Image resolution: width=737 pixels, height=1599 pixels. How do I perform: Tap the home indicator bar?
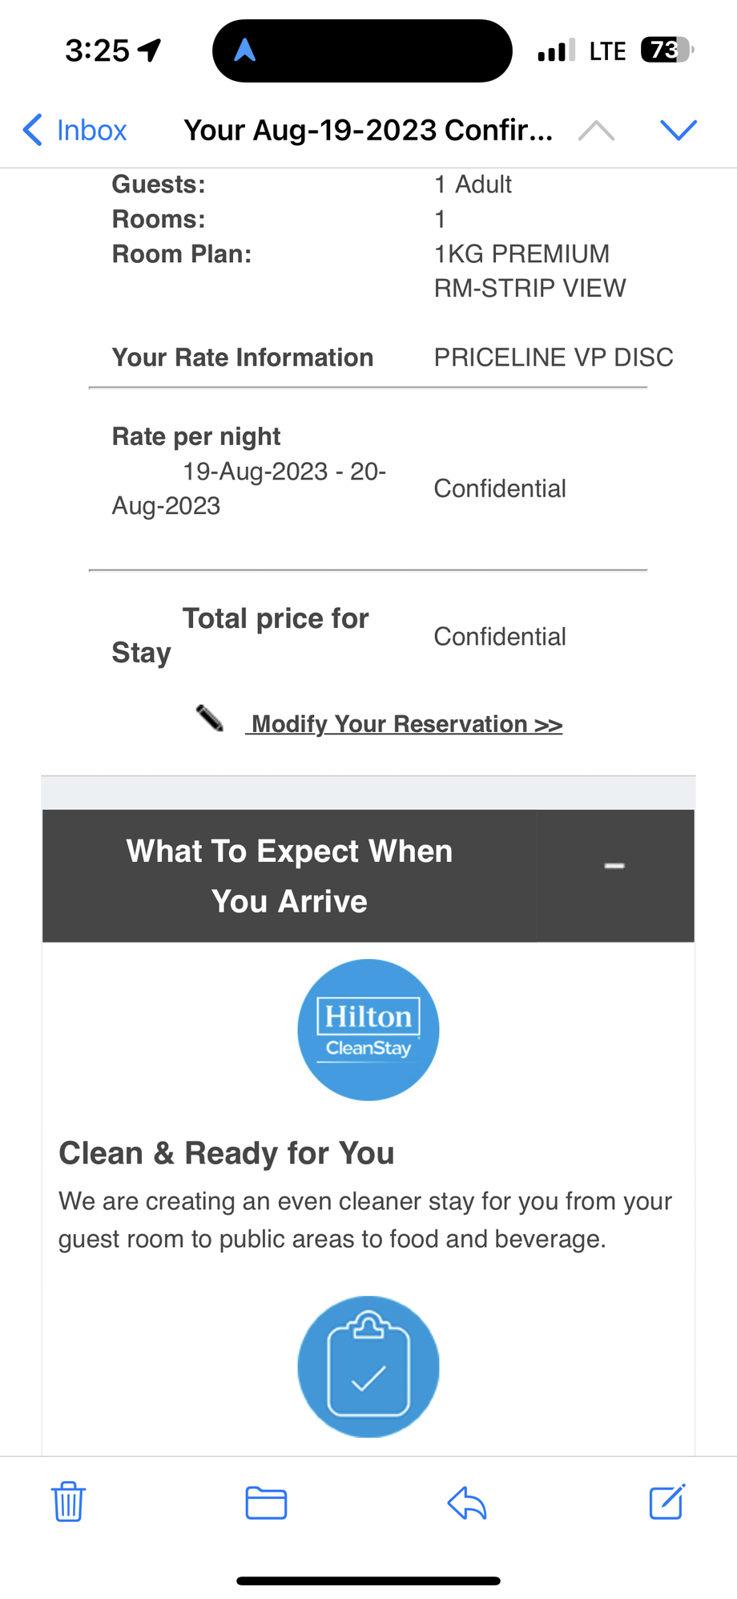[368, 1581]
